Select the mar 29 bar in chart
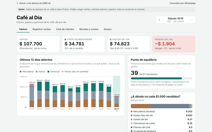The width and height of the screenshot is (212, 132). pos(39,94)
